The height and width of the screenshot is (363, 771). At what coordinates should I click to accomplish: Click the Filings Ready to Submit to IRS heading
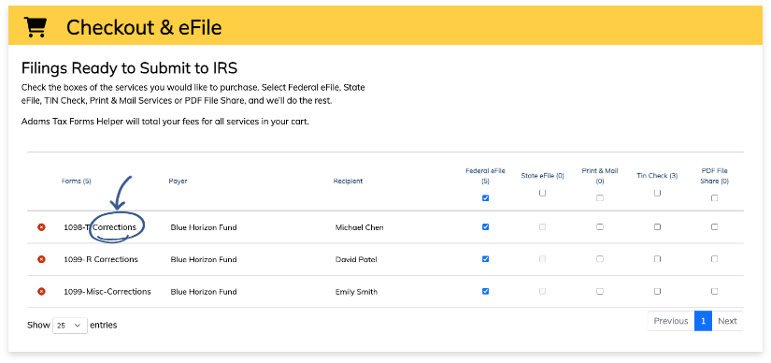tap(129, 68)
